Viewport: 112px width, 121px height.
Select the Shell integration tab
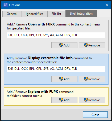pyautogui.click(x=81, y=14)
